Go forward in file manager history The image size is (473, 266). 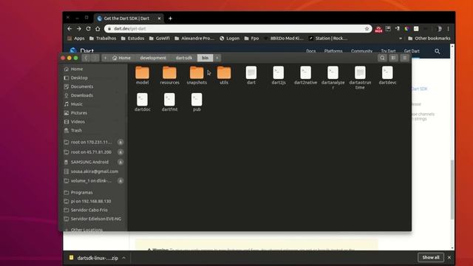[x=95, y=58]
